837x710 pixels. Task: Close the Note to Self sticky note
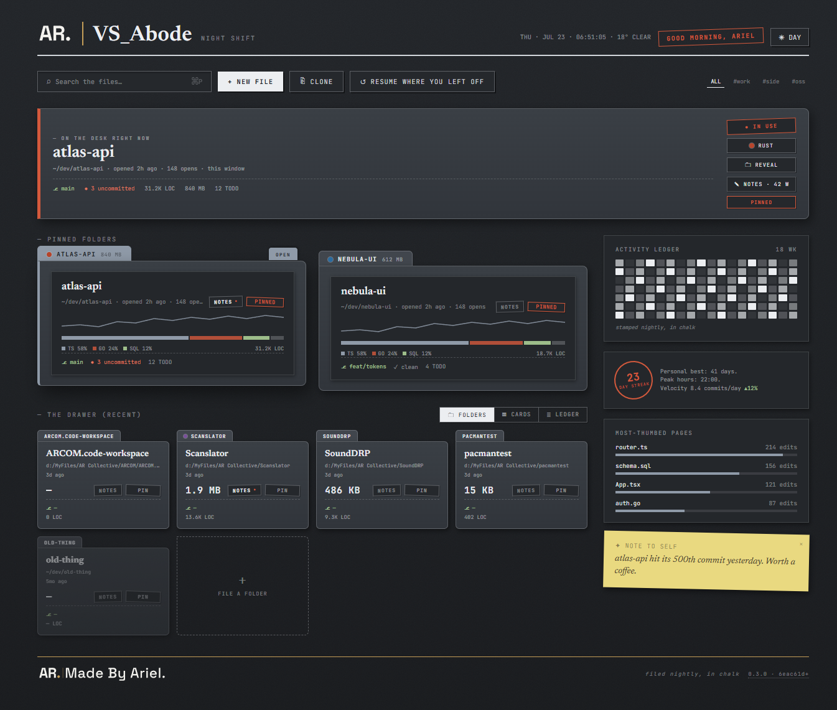click(x=801, y=544)
